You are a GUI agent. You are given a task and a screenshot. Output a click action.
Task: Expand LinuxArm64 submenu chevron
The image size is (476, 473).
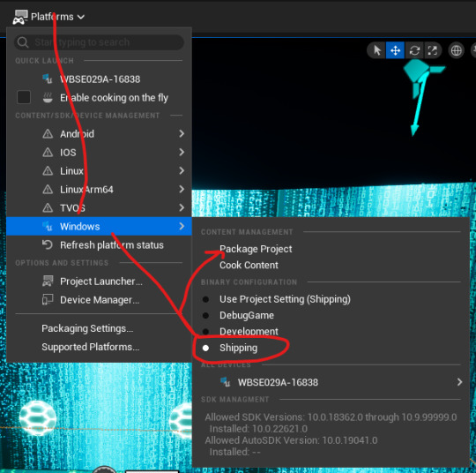point(182,189)
